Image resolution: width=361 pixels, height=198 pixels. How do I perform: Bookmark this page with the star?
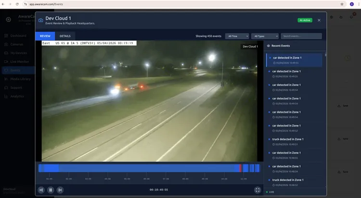(x=342, y=4)
